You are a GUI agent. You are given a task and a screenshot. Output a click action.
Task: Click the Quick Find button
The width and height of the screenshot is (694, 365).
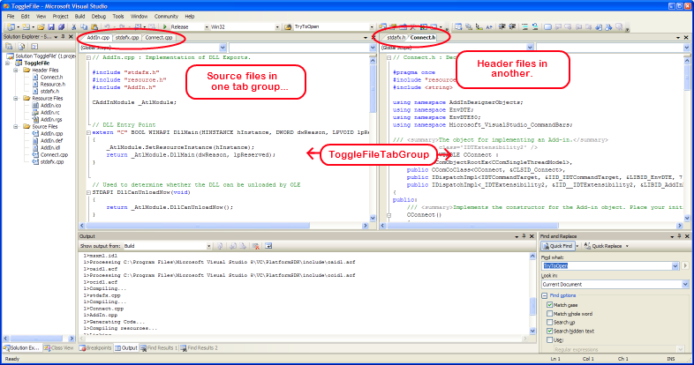(557, 246)
